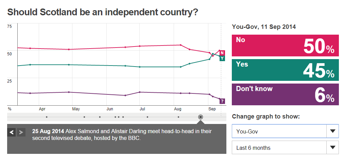Click the next event arrow button
The width and height of the screenshot is (345, 162).
coord(21,132)
